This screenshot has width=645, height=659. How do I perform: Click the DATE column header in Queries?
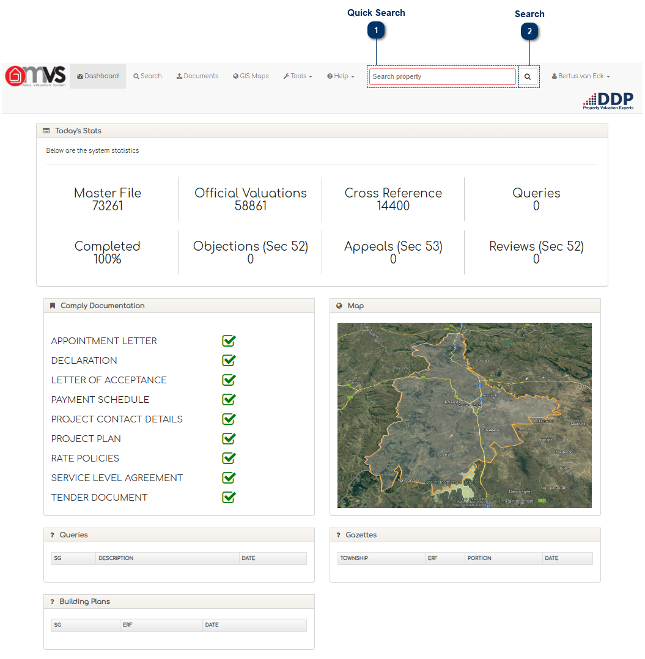click(x=273, y=558)
